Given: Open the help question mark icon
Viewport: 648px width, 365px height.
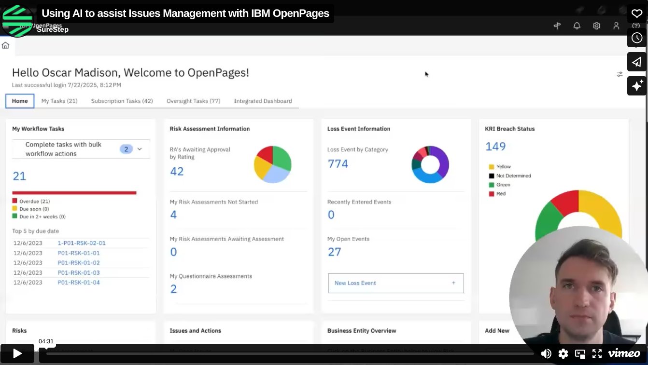Looking at the screenshot, I should tap(636, 26).
